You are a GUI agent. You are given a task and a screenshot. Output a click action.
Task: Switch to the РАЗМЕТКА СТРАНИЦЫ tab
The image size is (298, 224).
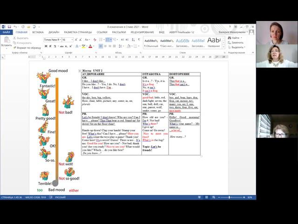(x=78, y=32)
